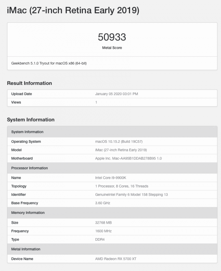Select the Metal score value 50933
Image resolution: width=221 pixels, height=271 pixels.
112,37
